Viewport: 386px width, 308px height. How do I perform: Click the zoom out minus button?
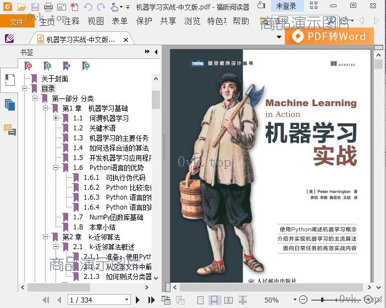[304, 300]
